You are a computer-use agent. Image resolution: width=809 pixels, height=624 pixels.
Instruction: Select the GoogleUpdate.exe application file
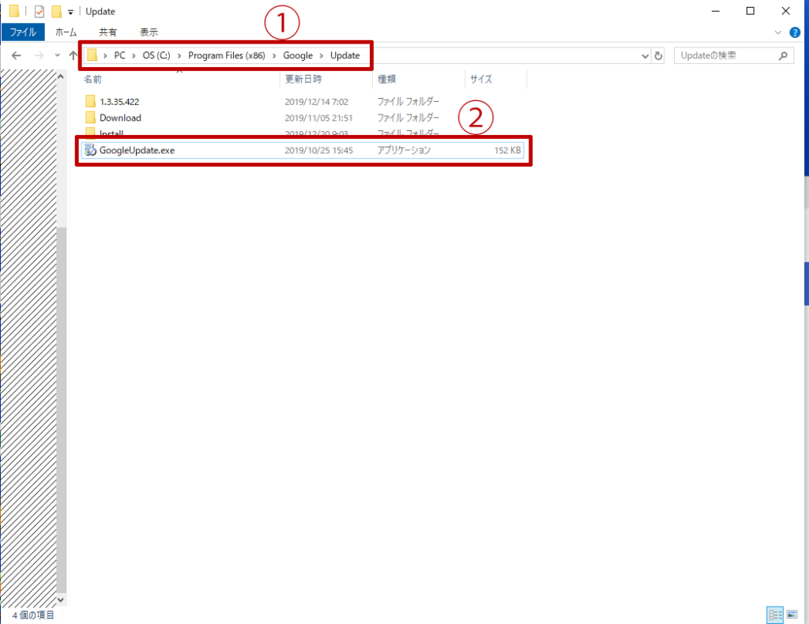click(x=137, y=150)
